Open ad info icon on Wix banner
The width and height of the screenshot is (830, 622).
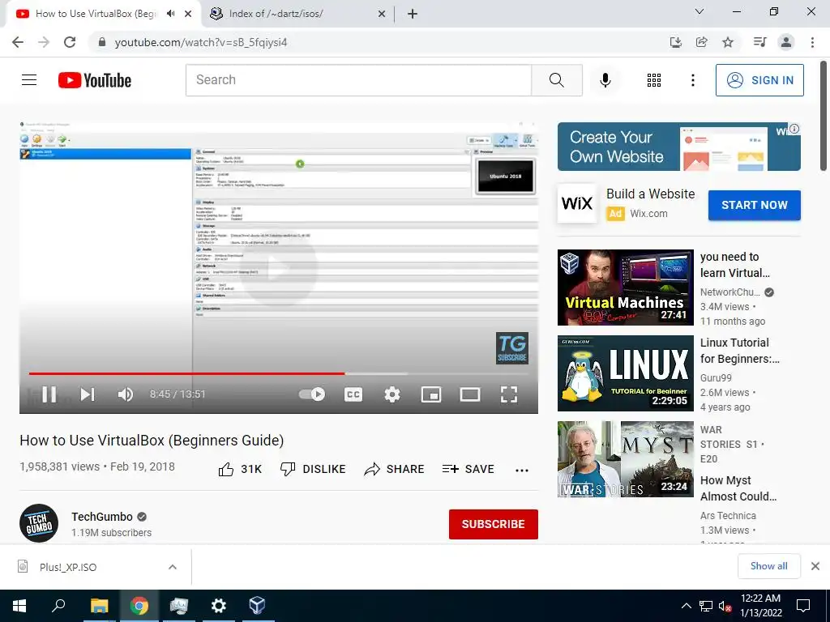click(x=794, y=129)
